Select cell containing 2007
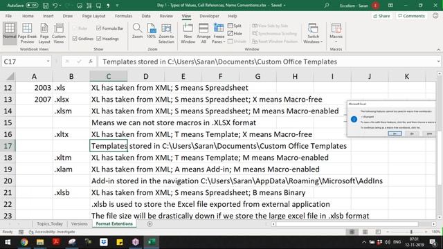 (x=34, y=100)
